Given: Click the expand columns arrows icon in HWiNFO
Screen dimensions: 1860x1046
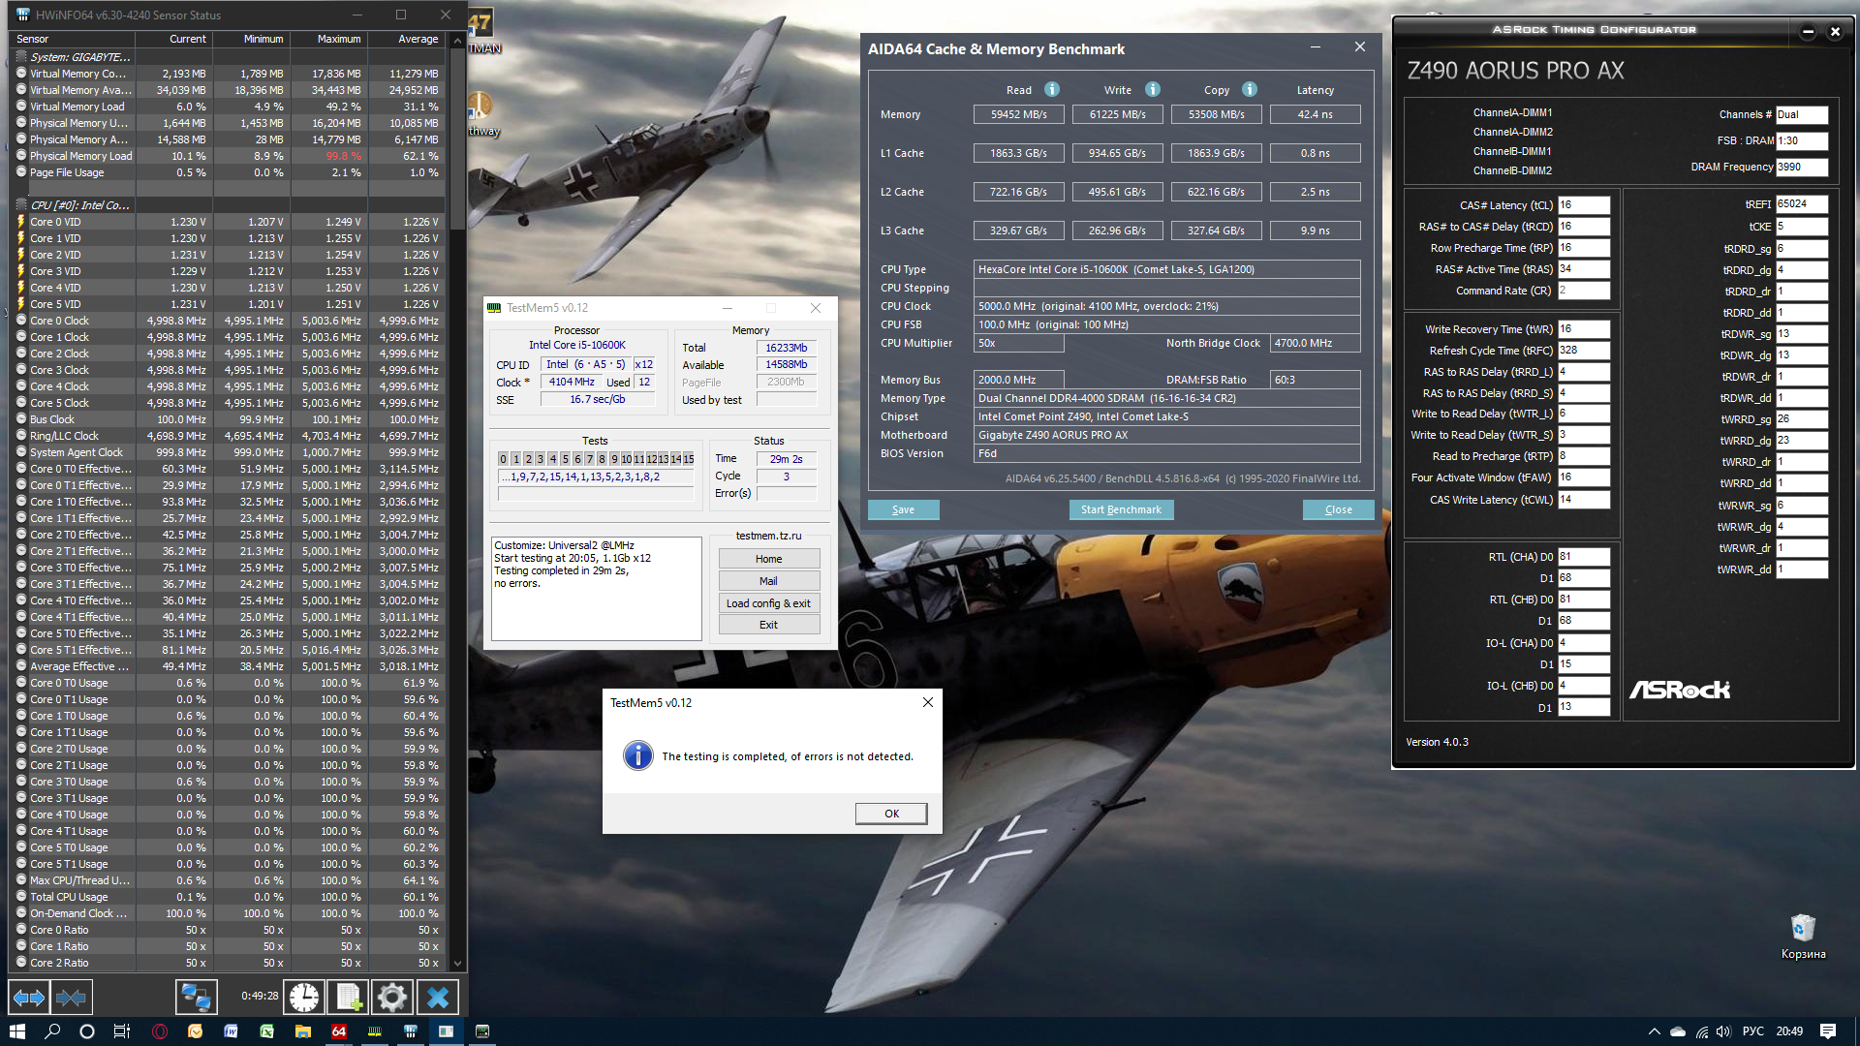Looking at the screenshot, I should (28, 998).
